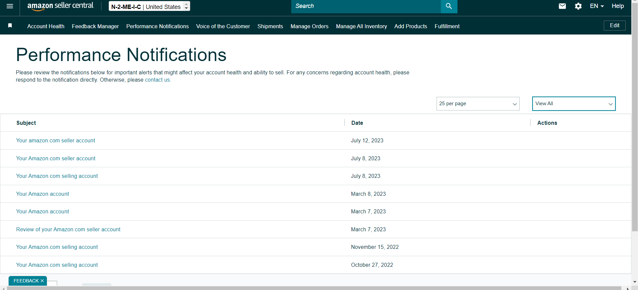This screenshot has width=638, height=290.
Task: Go to Manage All Inventory
Action: coord(361,26)
